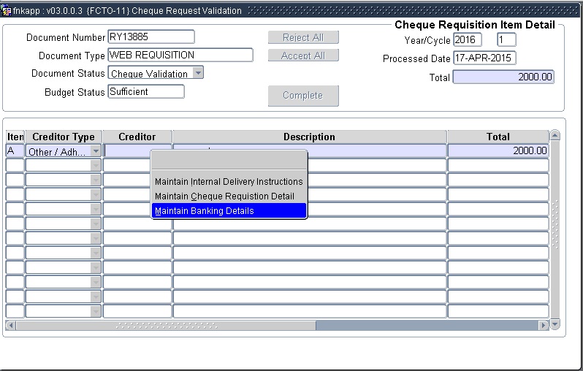This screenshot has width=583, height=371.
Task: Click the Complete button
Action: pos(302,96)
